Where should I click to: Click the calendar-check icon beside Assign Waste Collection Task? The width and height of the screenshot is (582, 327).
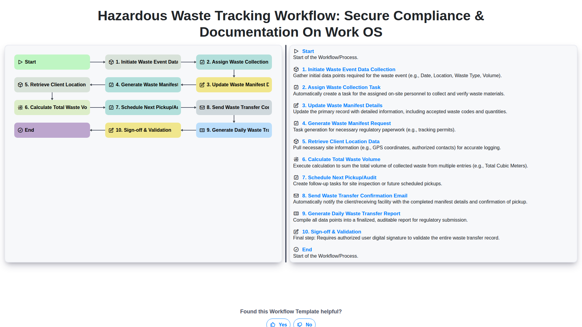click(x=296, y=87)
